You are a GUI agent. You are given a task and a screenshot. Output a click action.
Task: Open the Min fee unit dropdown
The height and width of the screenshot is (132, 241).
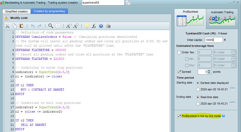point(234,59)
